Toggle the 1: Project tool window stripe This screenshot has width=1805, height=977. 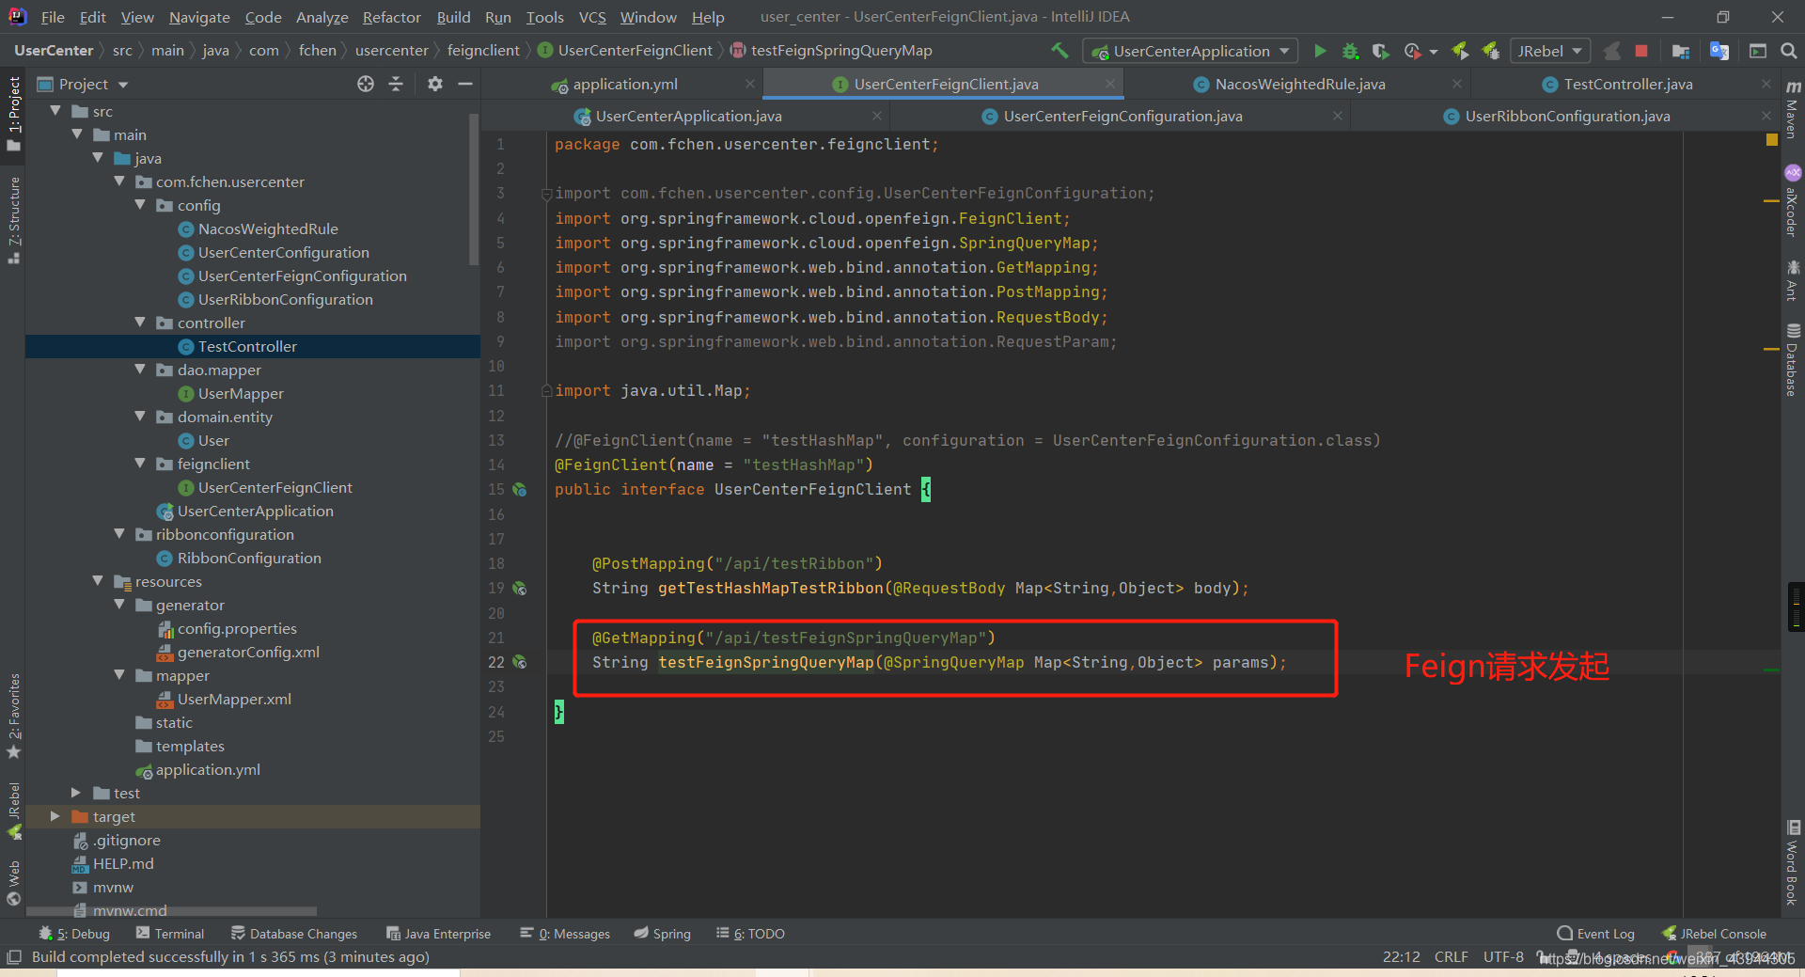[13, 114]
